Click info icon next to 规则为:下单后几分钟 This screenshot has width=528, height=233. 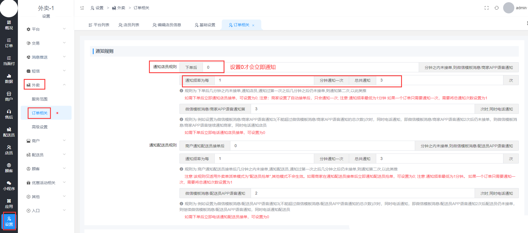(181, 91)
